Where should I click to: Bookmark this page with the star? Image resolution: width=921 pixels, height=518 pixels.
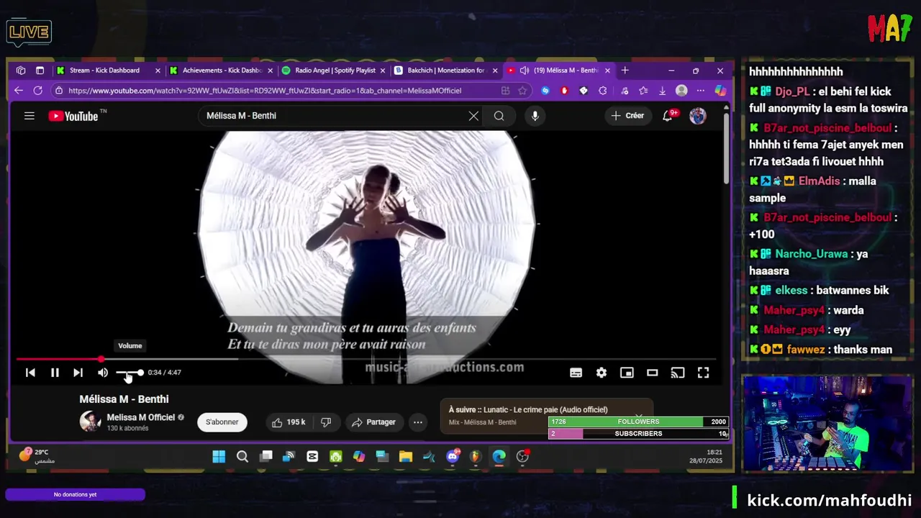pyautogui.click(x=522, y=91)
